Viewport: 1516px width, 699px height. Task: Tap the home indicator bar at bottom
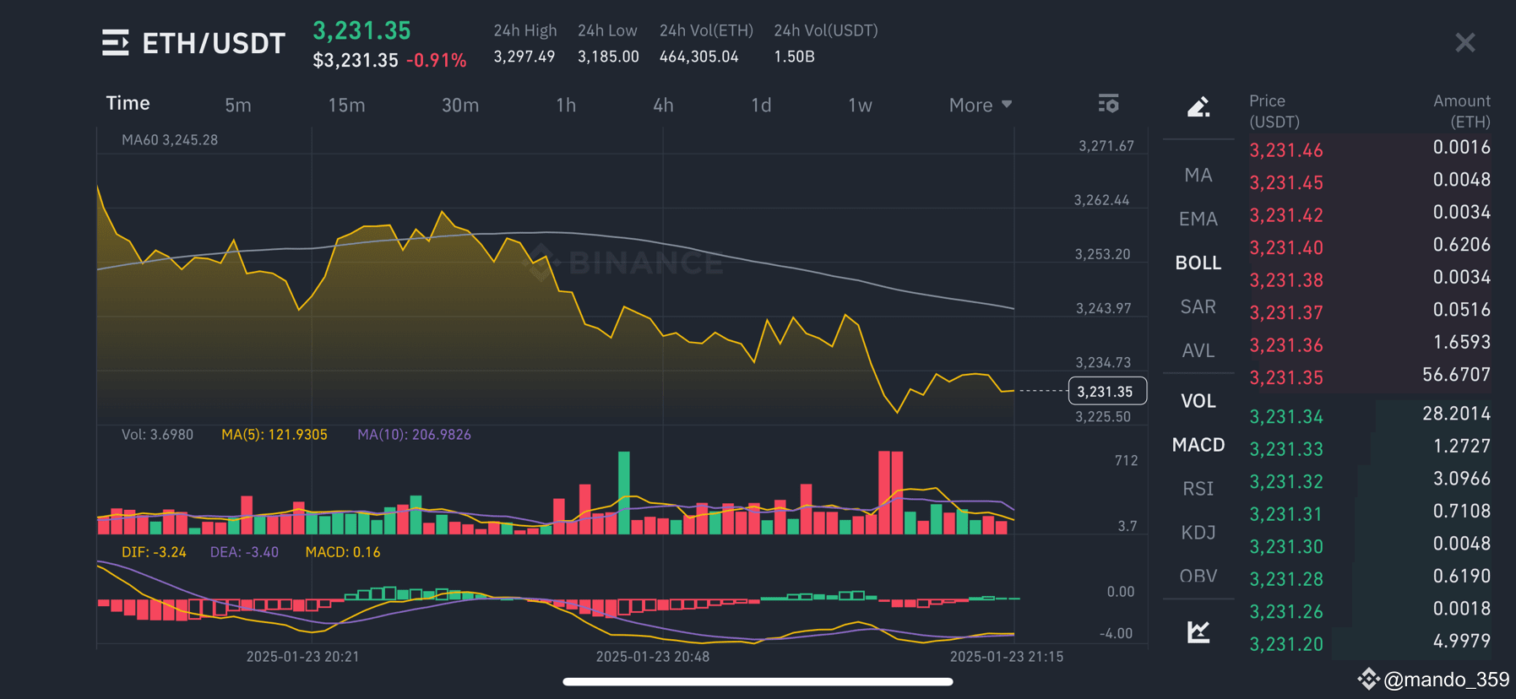tap(758, 681)
